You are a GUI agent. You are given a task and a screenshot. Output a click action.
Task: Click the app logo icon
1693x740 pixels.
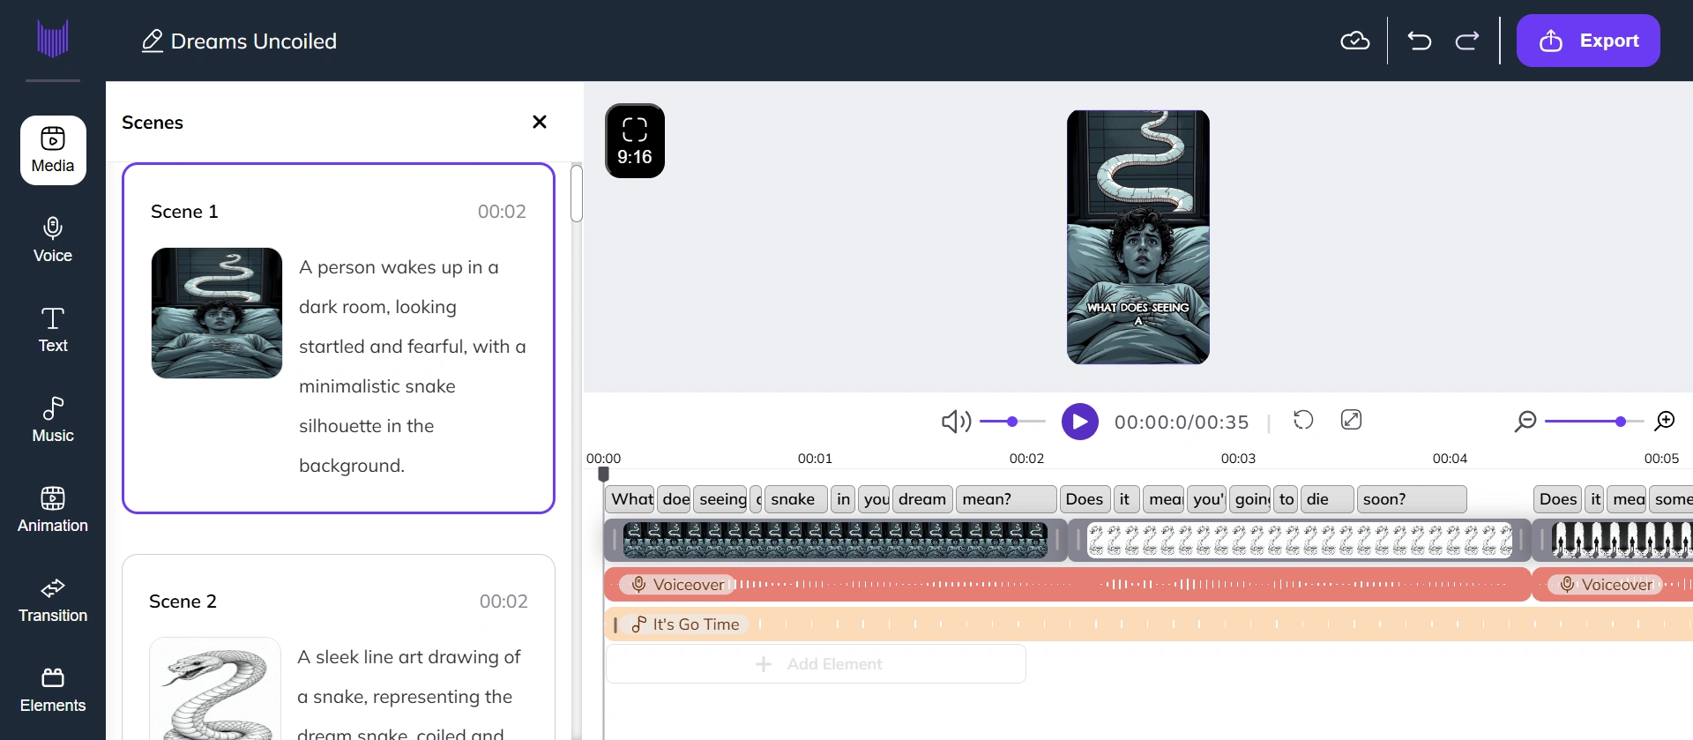[53, 40]
